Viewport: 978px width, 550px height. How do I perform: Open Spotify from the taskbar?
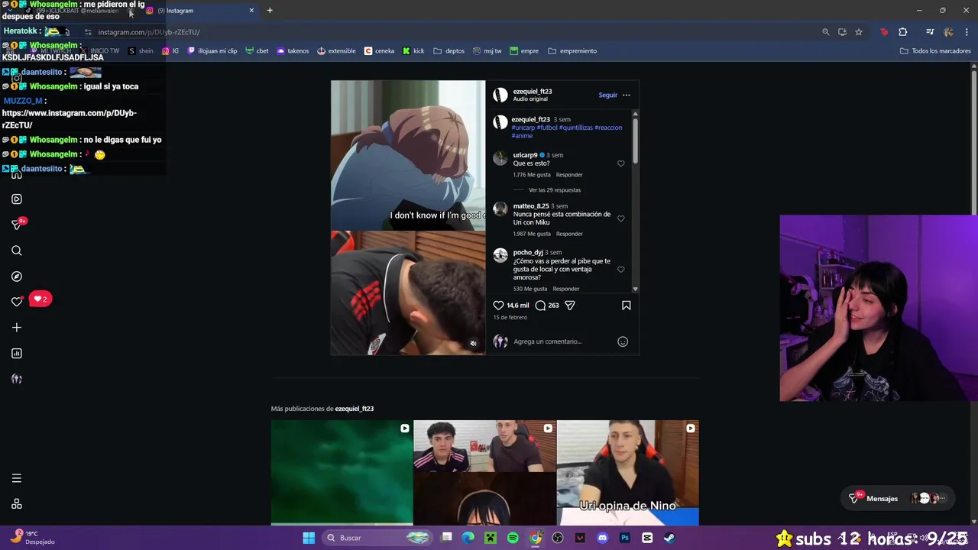click(513, 538)
